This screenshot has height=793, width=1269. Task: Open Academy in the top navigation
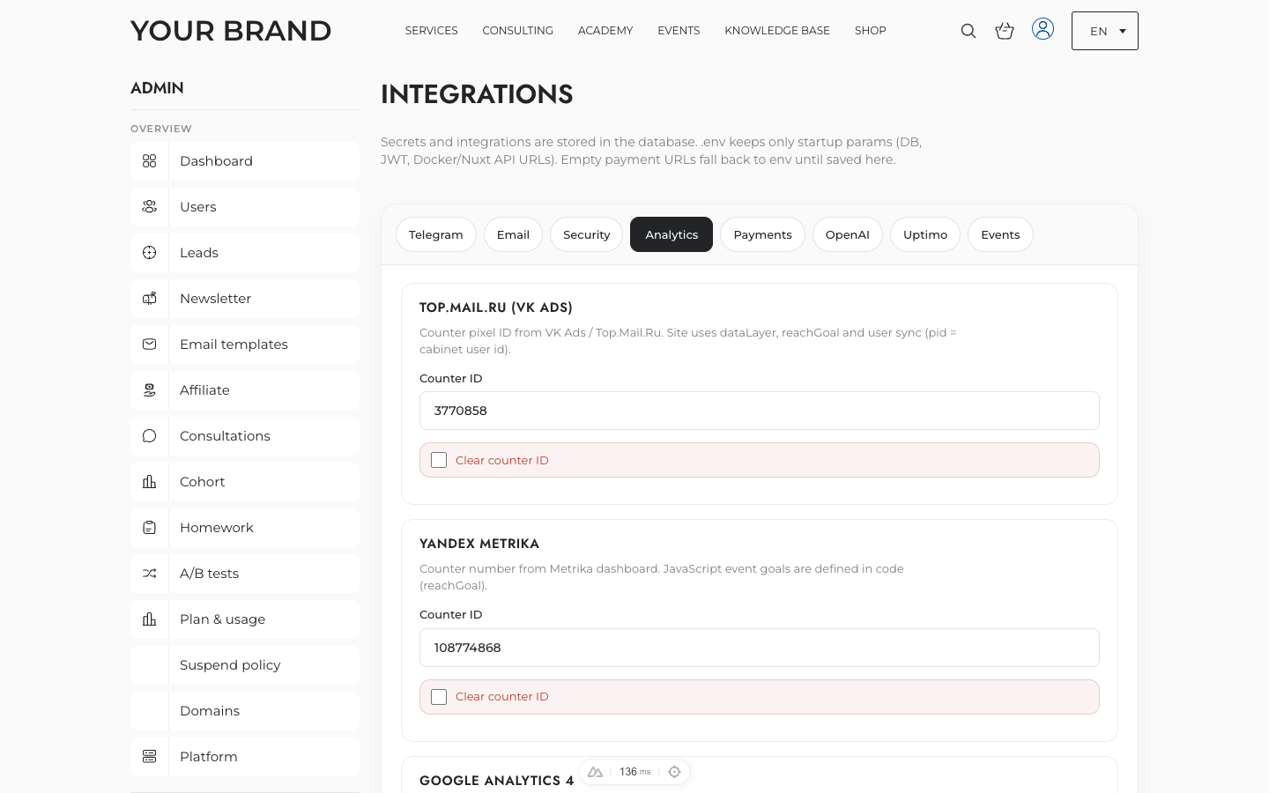pos(605,31)
